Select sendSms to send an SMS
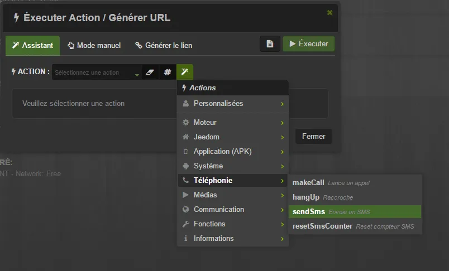The height and width of the screenshot is (271, 449). click(355, 212)
